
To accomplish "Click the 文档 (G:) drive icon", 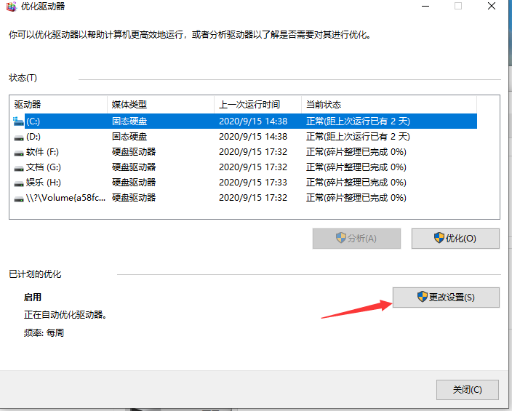I will 19,167.
